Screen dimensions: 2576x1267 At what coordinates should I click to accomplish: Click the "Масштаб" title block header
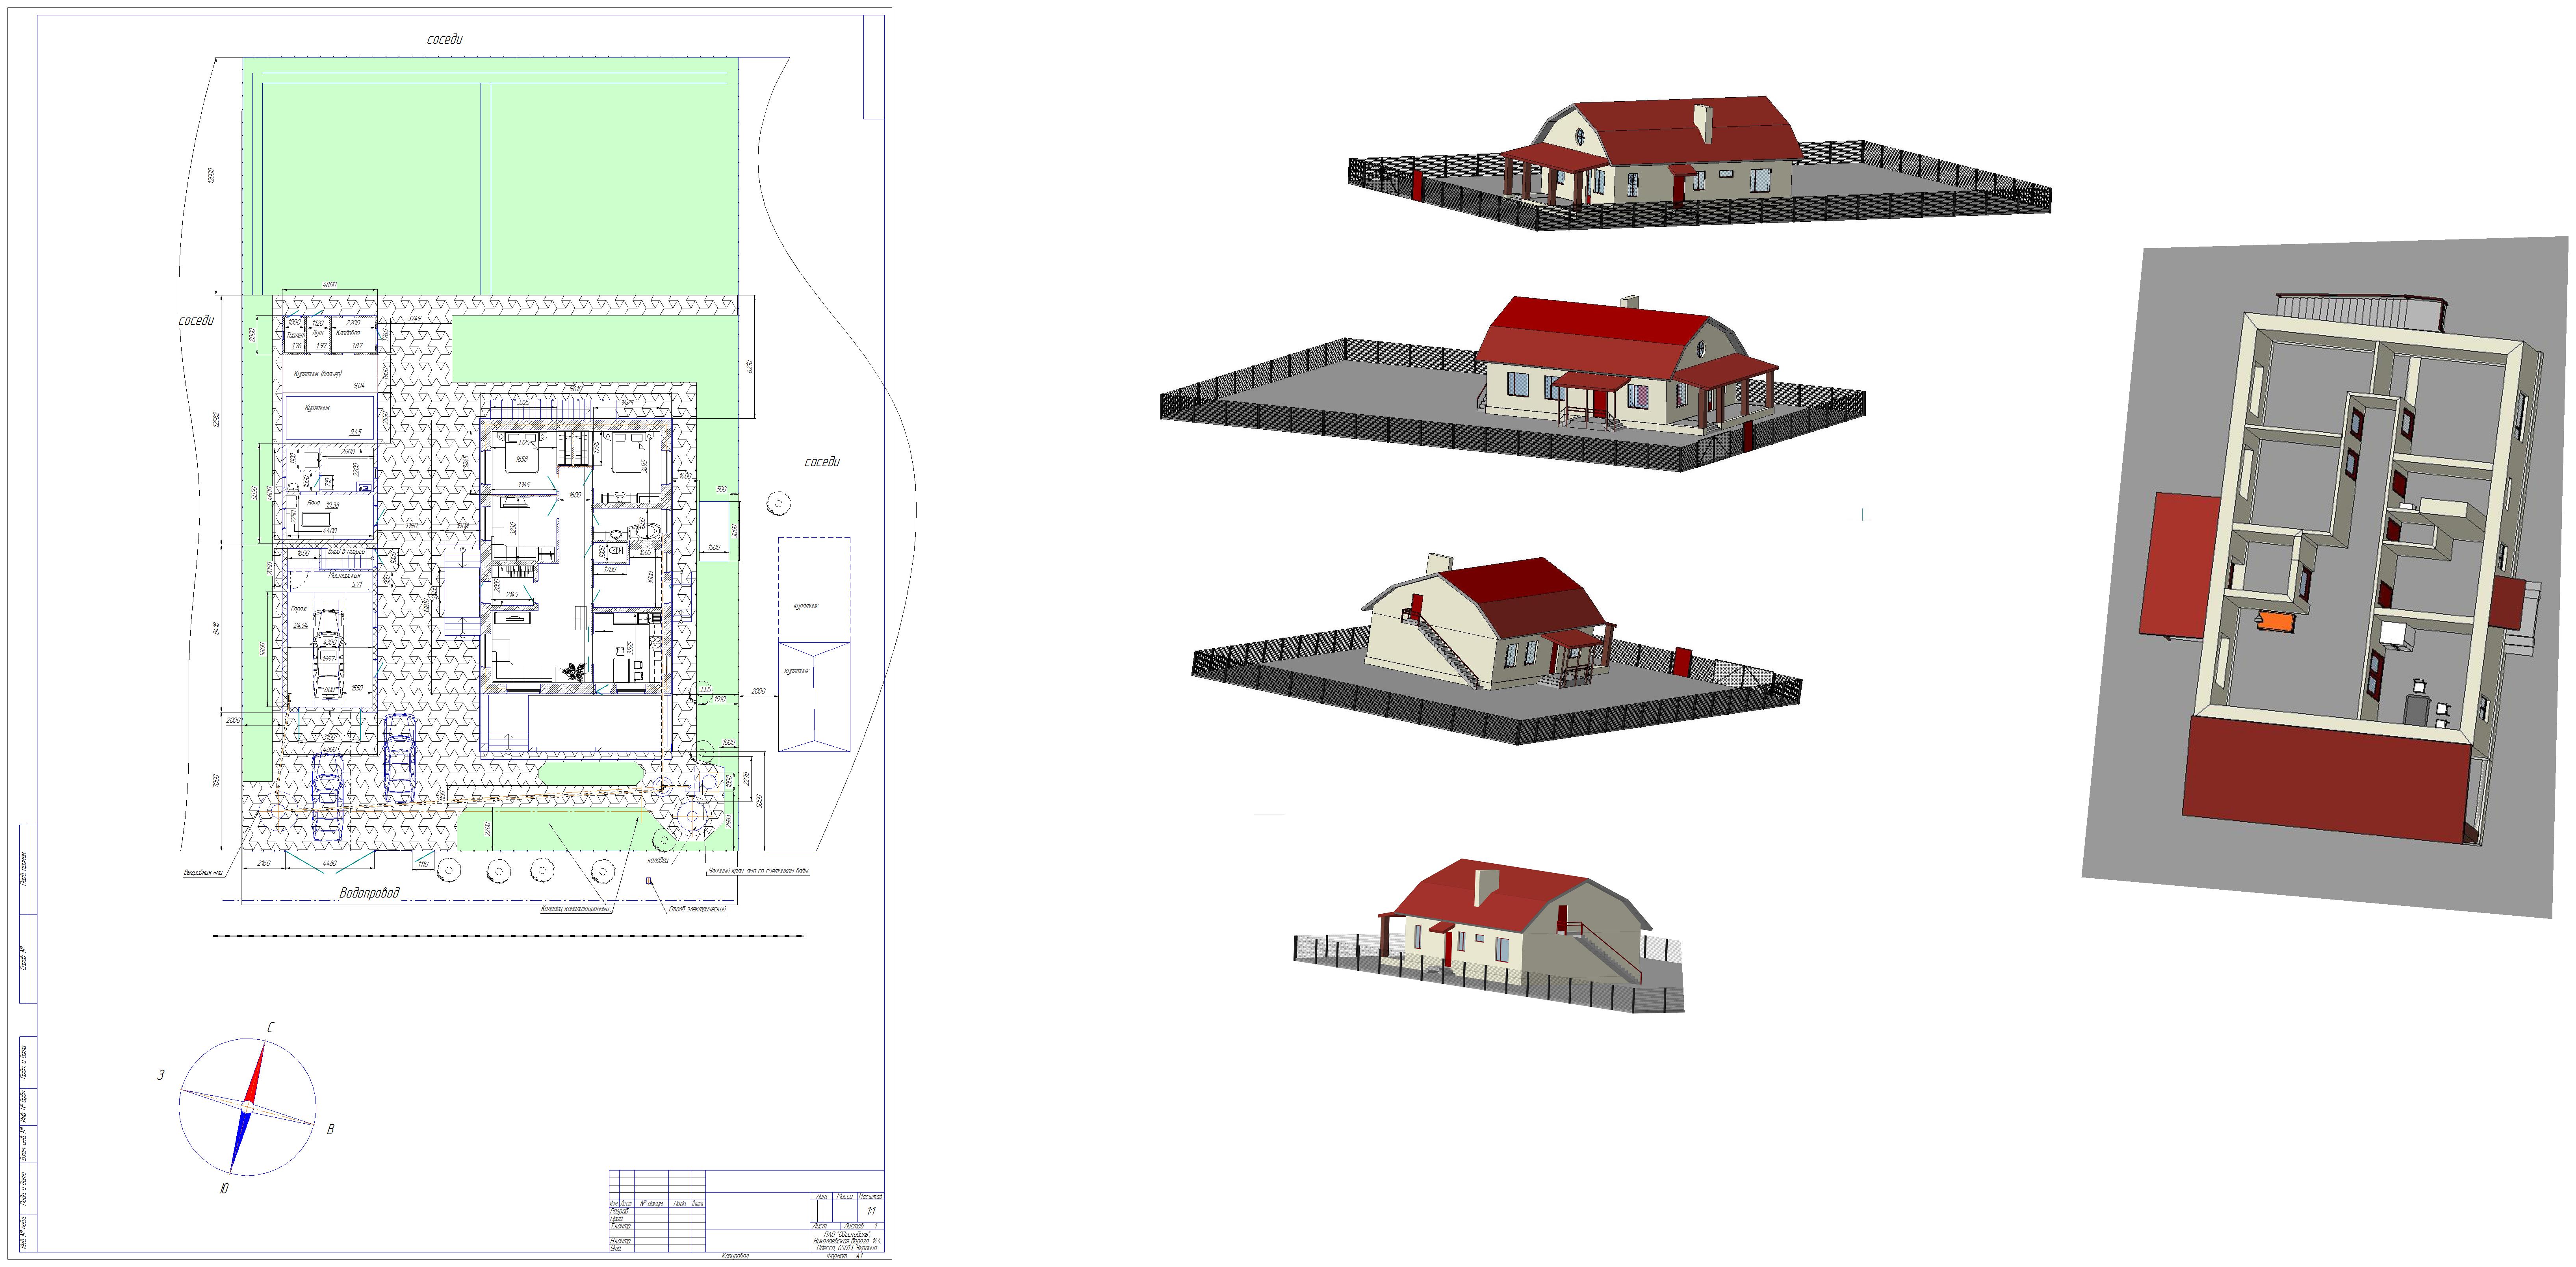[x=871, y=1197]
